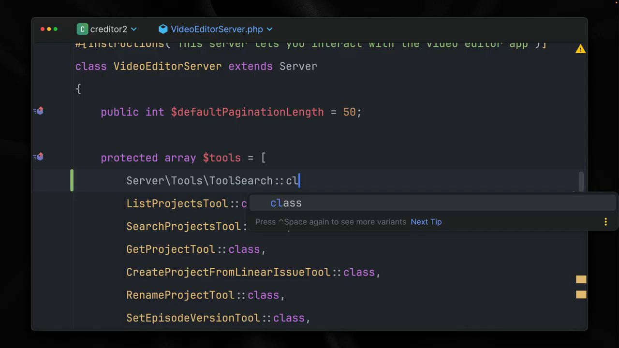Screen dimensions: 619x348
Task: Click the 'public' keyword
Action: pyautogui.click(x=119, y=112)
